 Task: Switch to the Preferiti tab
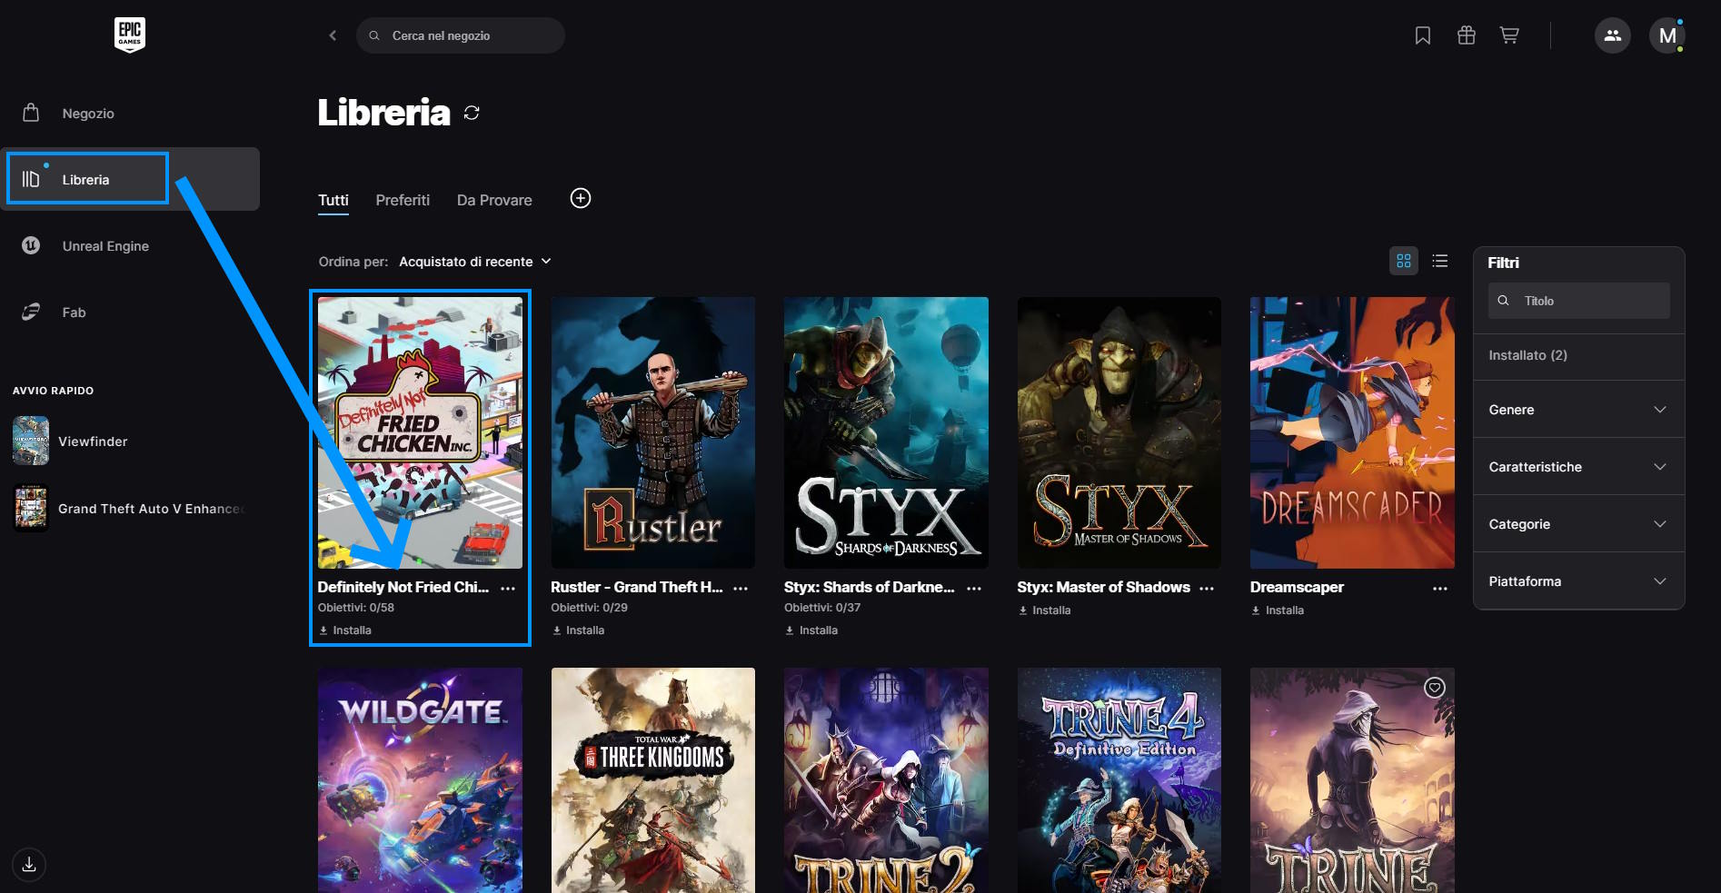coord(403,200)
